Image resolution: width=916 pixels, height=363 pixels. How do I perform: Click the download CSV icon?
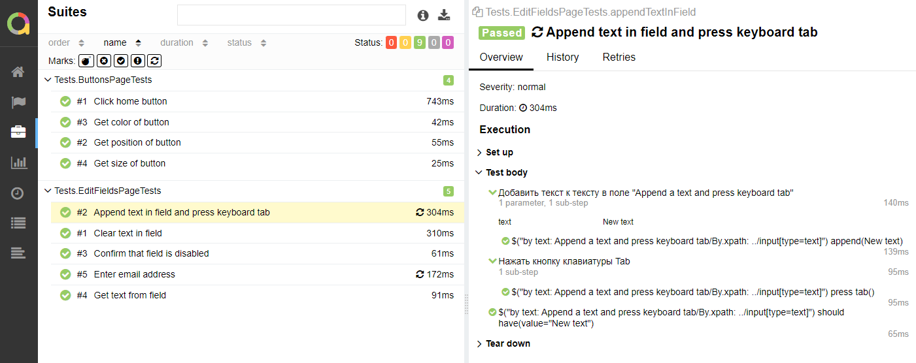pos(444,15)
